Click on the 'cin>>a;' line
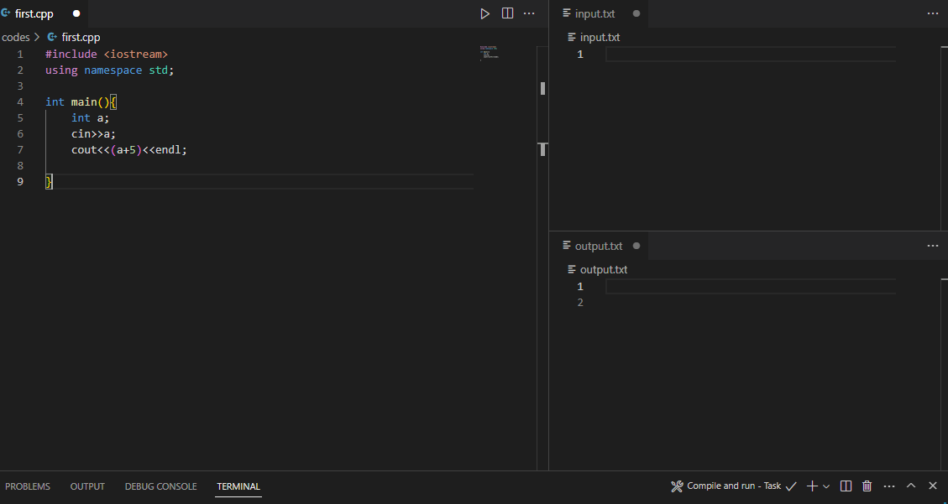This screenshot has width=948, height=504. pos(93,134)
